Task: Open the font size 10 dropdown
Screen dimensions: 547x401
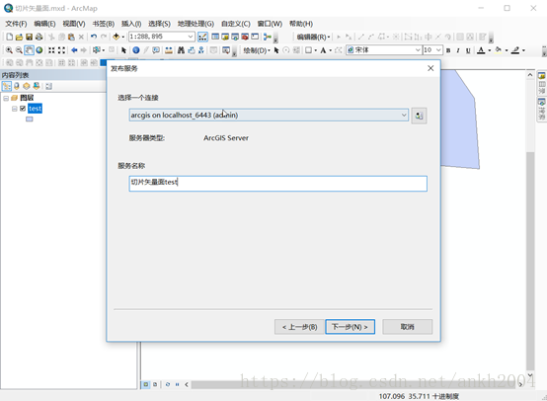Action: tap(438, 50)
